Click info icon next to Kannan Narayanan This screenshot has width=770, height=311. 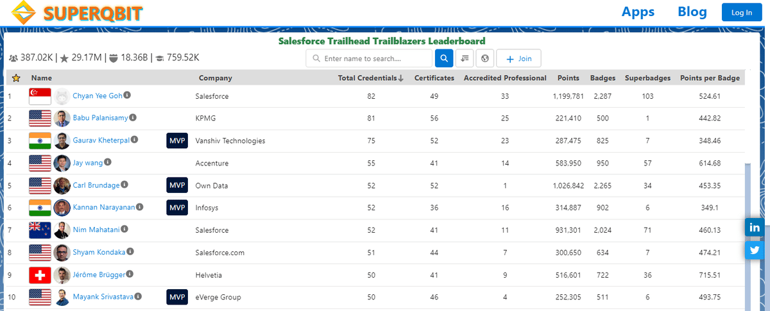click(140, 207)
